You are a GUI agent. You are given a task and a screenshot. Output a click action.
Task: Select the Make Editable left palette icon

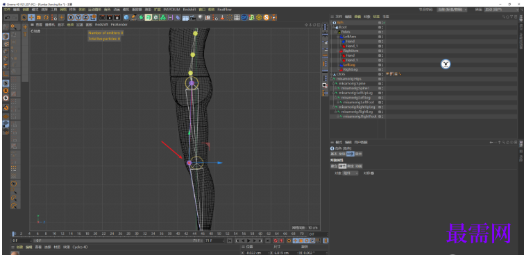[6, 27]
